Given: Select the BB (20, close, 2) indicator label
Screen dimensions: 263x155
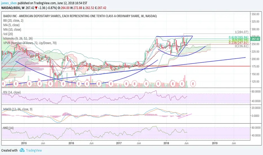Looking at the screenshot, I should click(13, 21).
